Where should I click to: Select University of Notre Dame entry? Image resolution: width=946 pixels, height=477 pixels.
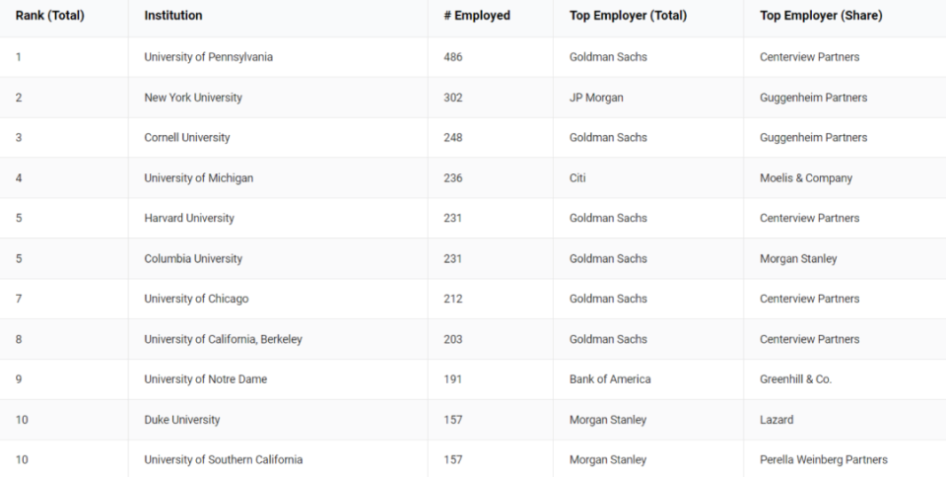point(206,379)
